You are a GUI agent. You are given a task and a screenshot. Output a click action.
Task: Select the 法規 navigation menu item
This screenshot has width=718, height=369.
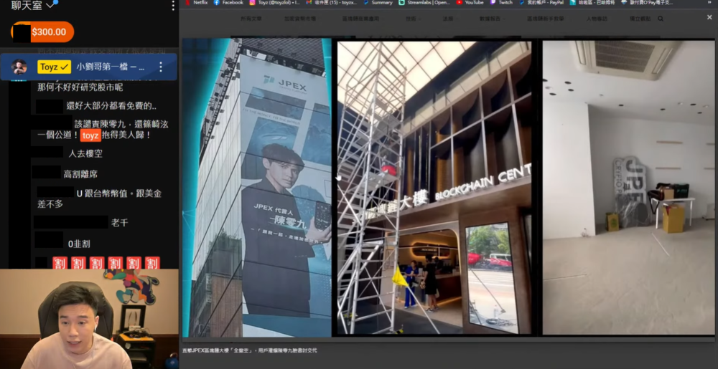click(448, 19)
